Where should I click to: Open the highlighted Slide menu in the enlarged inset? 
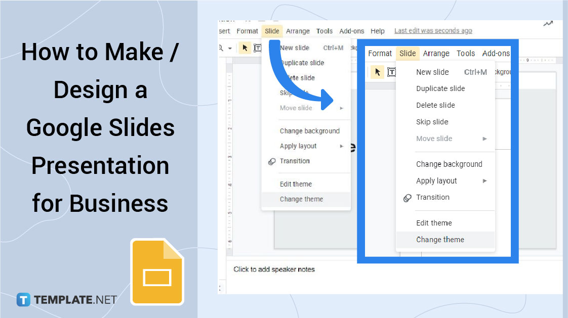[x=408, y=54]
